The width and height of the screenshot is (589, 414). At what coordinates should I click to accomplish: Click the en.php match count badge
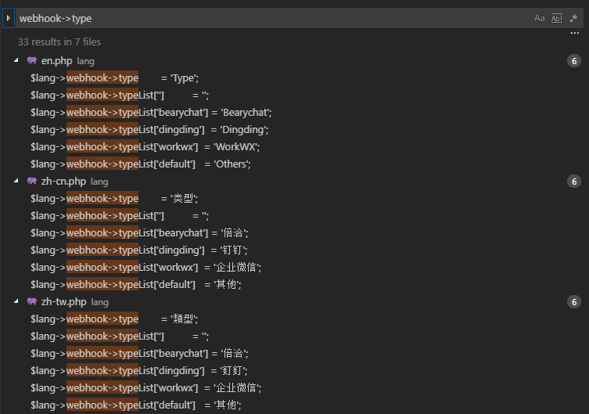click(x=574, y=61)
